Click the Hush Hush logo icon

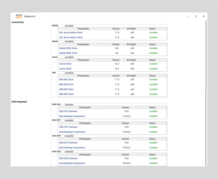tap(19, 16)
